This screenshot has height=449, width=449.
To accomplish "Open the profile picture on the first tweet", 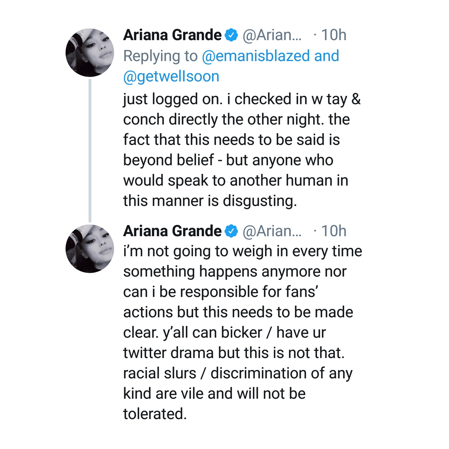I will pos(90,53).
